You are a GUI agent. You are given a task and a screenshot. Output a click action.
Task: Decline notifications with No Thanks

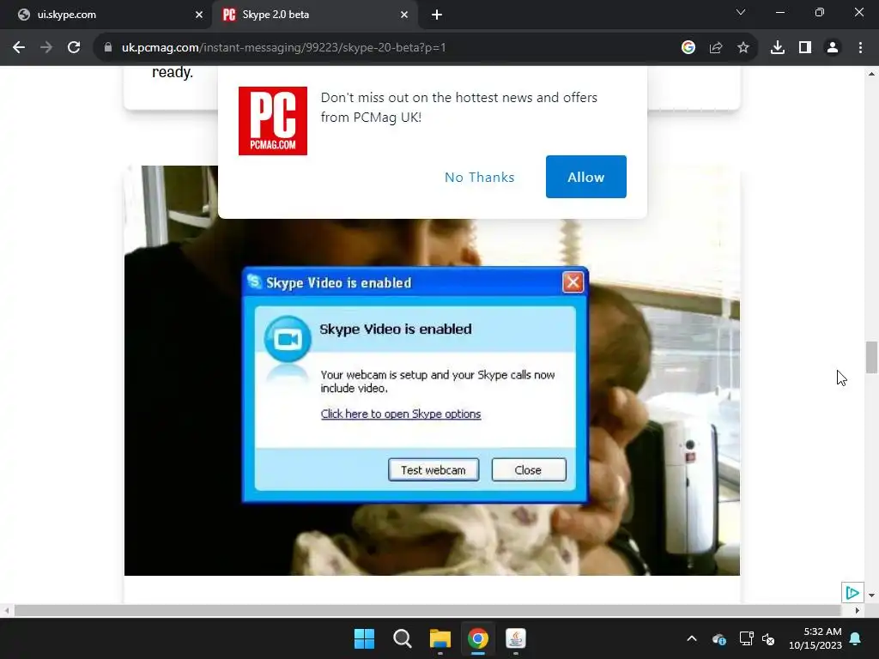(x=479, y=177)
